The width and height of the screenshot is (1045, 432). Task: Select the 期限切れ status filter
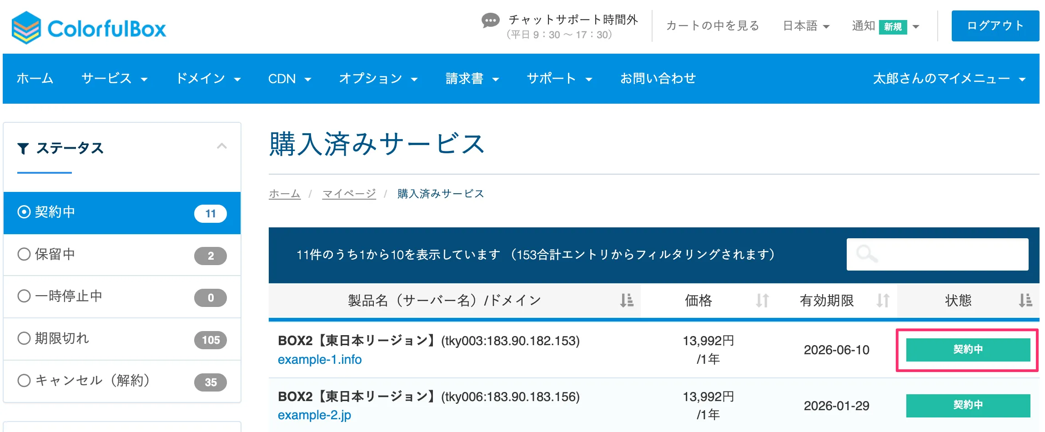coord(122,339)
